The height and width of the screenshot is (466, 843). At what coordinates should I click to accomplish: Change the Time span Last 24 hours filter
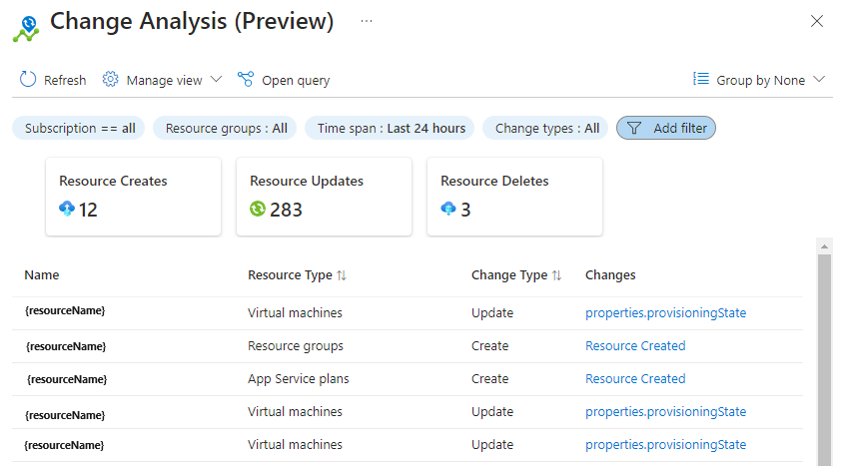[x=390, y=129]
